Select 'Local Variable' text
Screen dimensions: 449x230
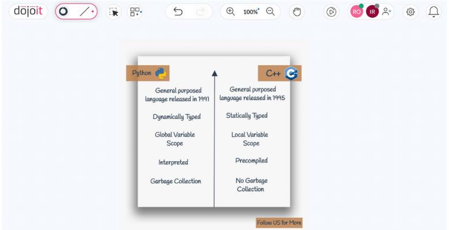click(250, 135)
